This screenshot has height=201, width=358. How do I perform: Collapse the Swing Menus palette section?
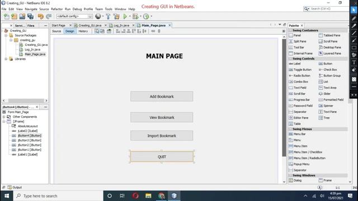pyautogui.click(x=291, y=129)
